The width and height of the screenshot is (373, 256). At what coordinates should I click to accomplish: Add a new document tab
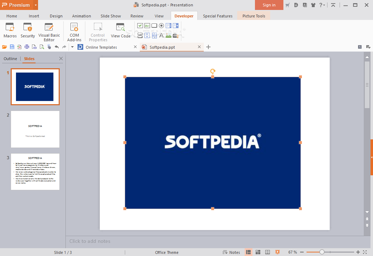click(x=208, y=47)
